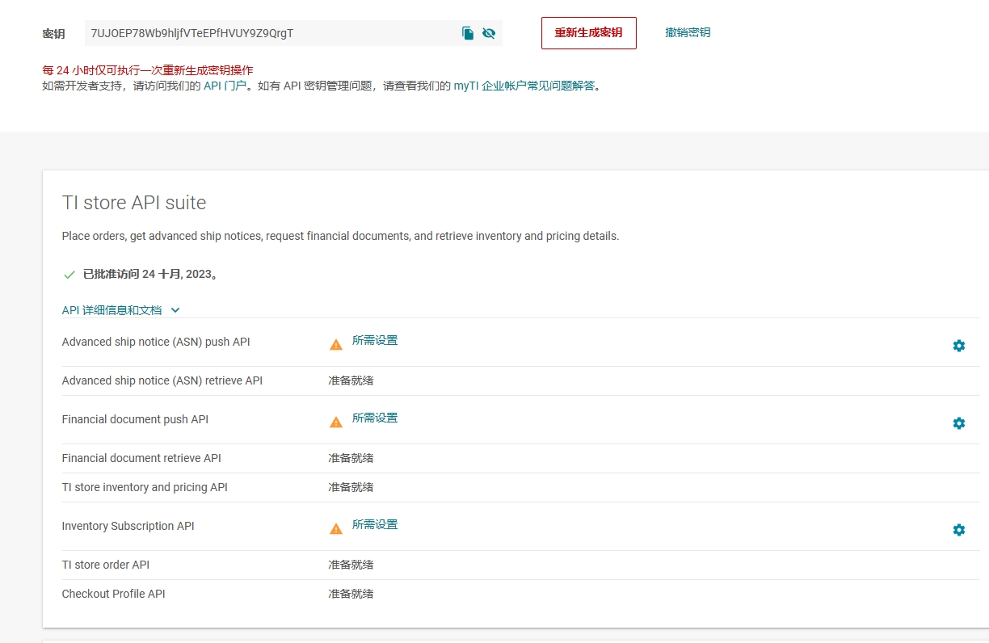Click 所需设置 link for Inventory Subscription API
Viewport: 989px width, 643px height.
click(x=375, y=524)
